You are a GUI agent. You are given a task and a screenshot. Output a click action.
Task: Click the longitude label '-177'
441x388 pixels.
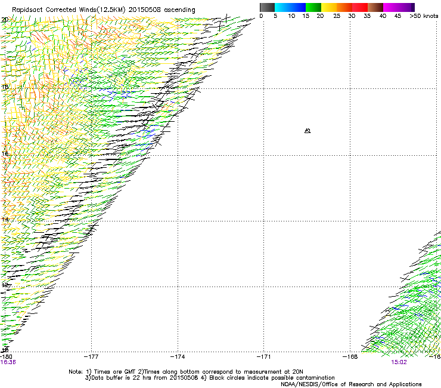click(91, 357)
